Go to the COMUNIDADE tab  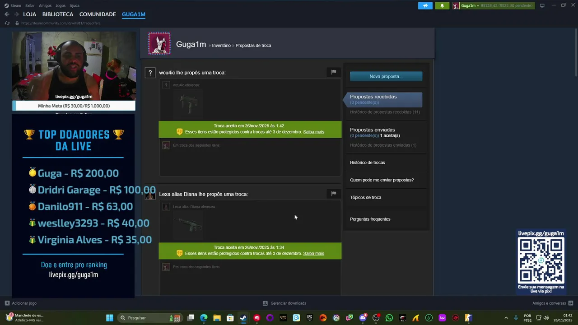pos(98,14)
